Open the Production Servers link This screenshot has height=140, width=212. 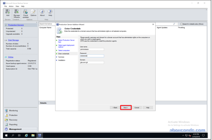(16, 25)
